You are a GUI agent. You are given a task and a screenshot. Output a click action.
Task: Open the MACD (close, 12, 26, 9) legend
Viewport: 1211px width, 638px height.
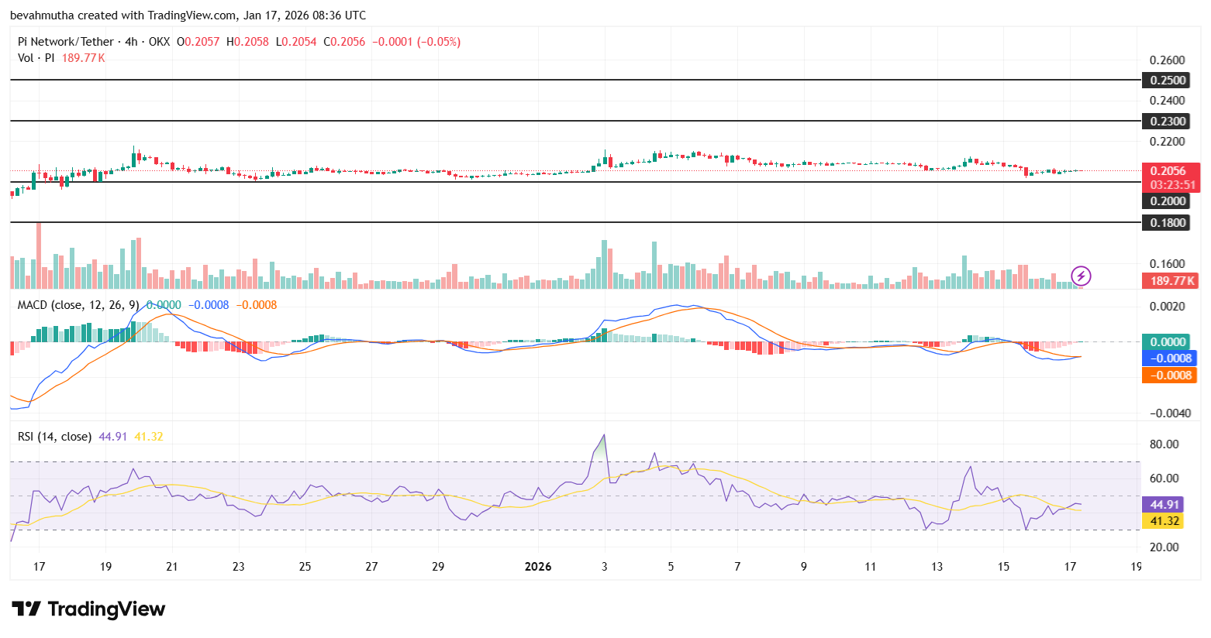pos(78,305)
